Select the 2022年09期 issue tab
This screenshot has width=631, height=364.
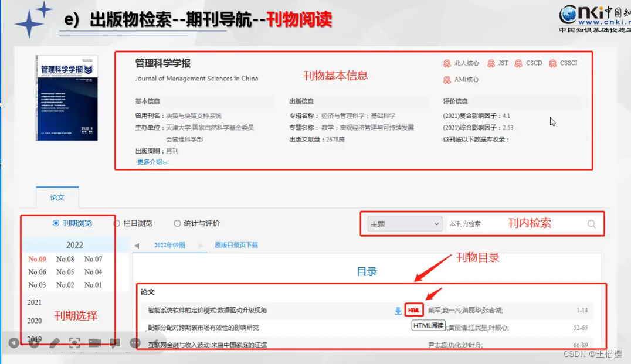pos(169,245)
